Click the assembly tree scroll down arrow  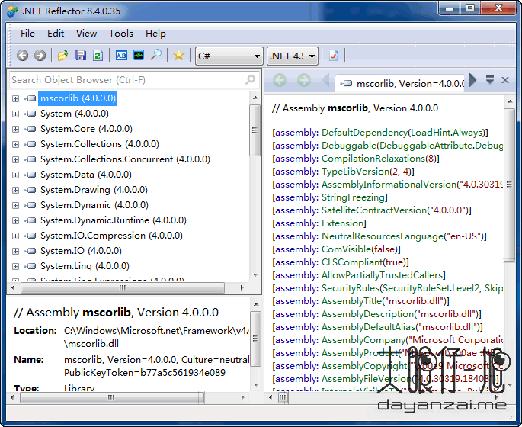click(x=255, y=275)
